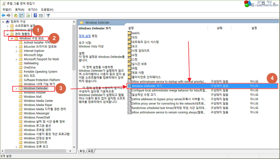Toggle the console tree pane icon
The height and width of the screenshot is (159, 280).
point(21,16)
